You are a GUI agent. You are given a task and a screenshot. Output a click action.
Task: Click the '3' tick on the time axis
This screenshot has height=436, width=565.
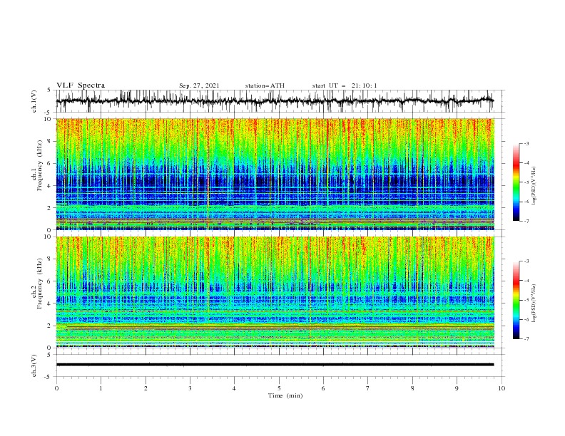(x=190, y=388)
